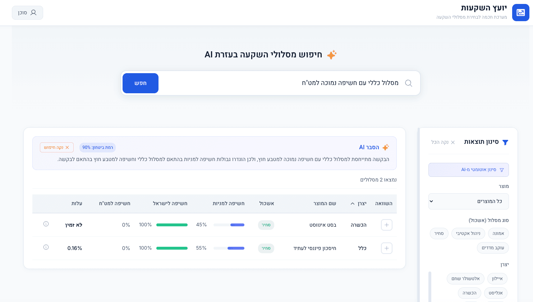This screenshot has width=533, height=302.
Task: Toggle the אנליסט manufacturer chip
Action: (x=496, y=293)
